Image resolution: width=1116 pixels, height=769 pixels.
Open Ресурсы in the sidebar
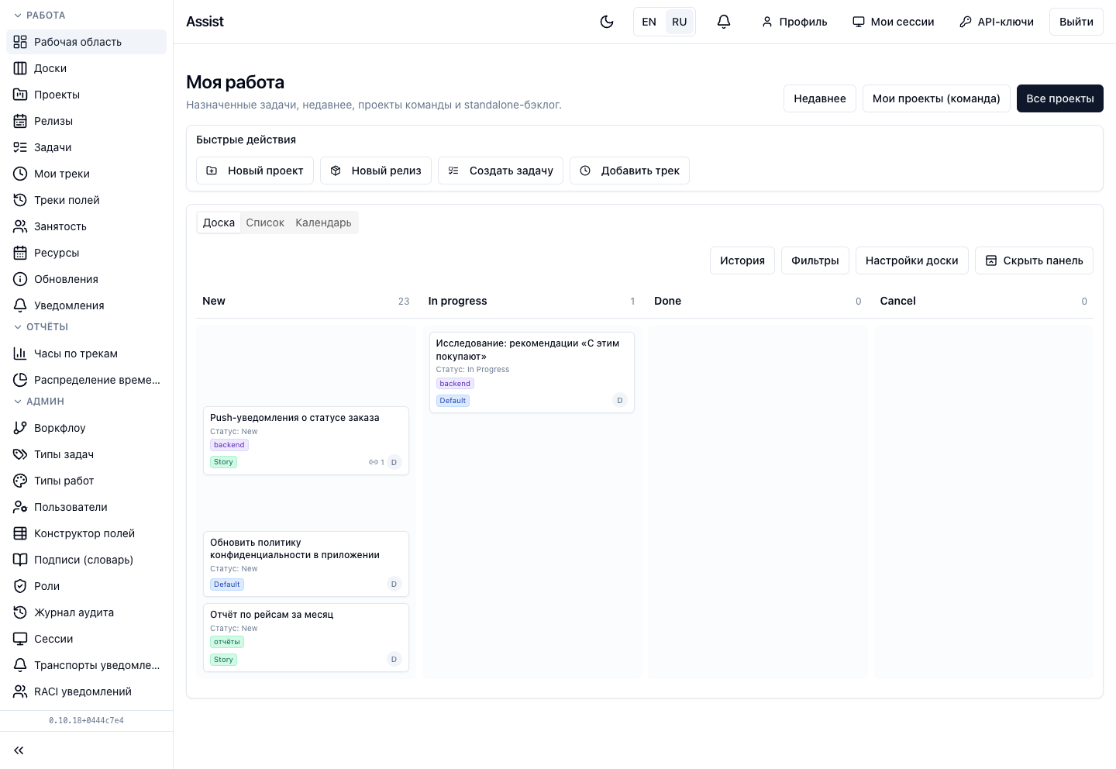point(86,253)
